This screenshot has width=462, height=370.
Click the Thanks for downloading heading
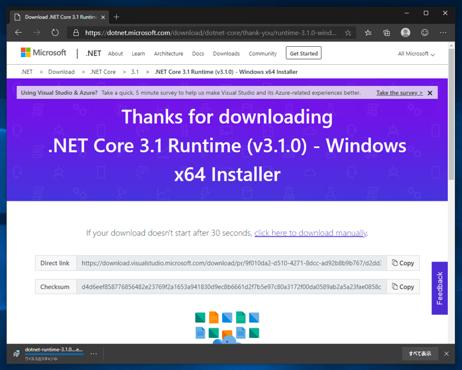tap(227, 117)
